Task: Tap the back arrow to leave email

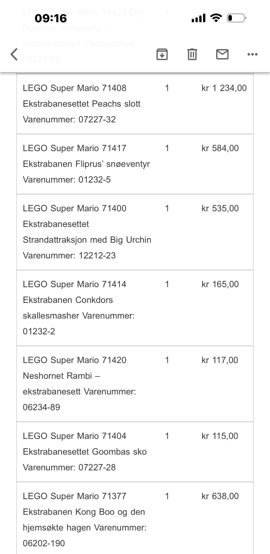Action: coord(14,54)
